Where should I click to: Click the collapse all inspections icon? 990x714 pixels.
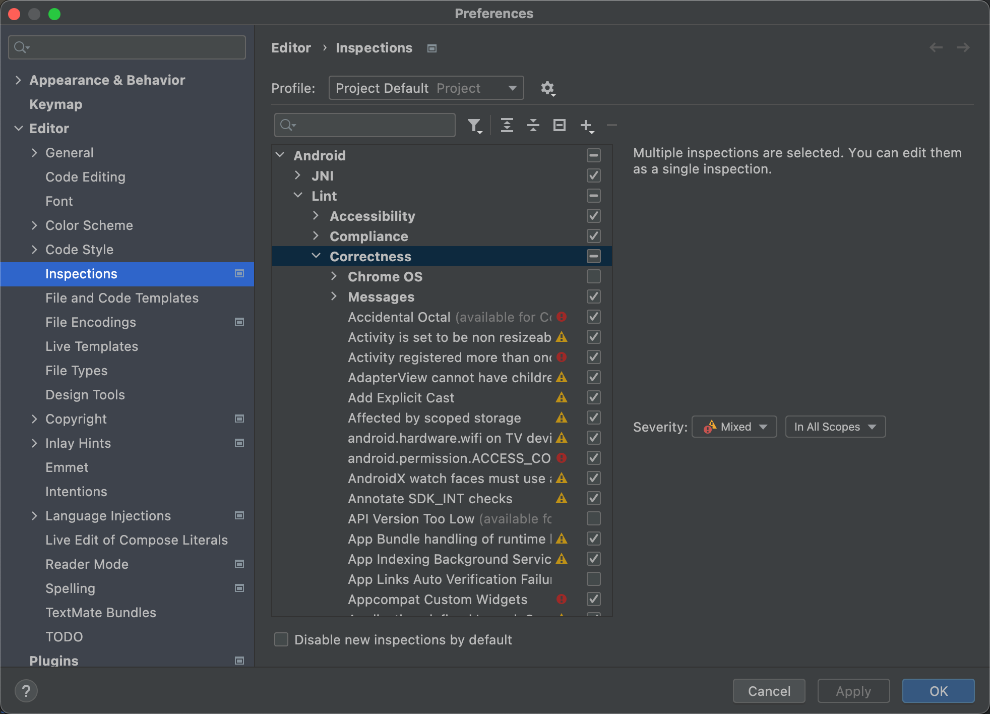pyautogui.click(x=533, y=125)
